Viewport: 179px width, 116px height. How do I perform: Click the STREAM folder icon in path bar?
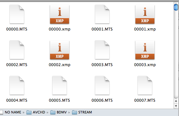point(75,113)
